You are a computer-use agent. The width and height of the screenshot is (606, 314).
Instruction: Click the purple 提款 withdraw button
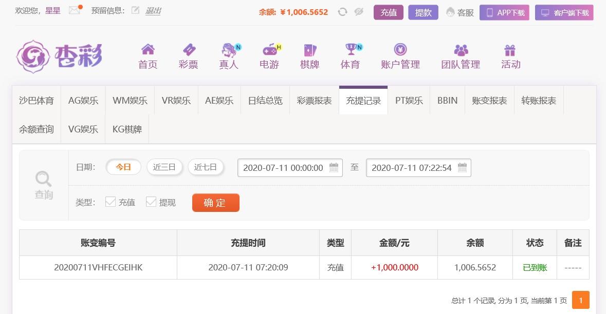pyautogui.click(x=423, y=12)
